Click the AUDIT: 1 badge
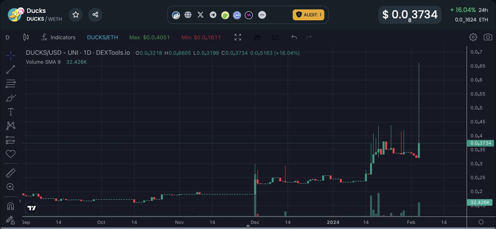Viewport: 496px width, 229px height. (x=308, y=15)
